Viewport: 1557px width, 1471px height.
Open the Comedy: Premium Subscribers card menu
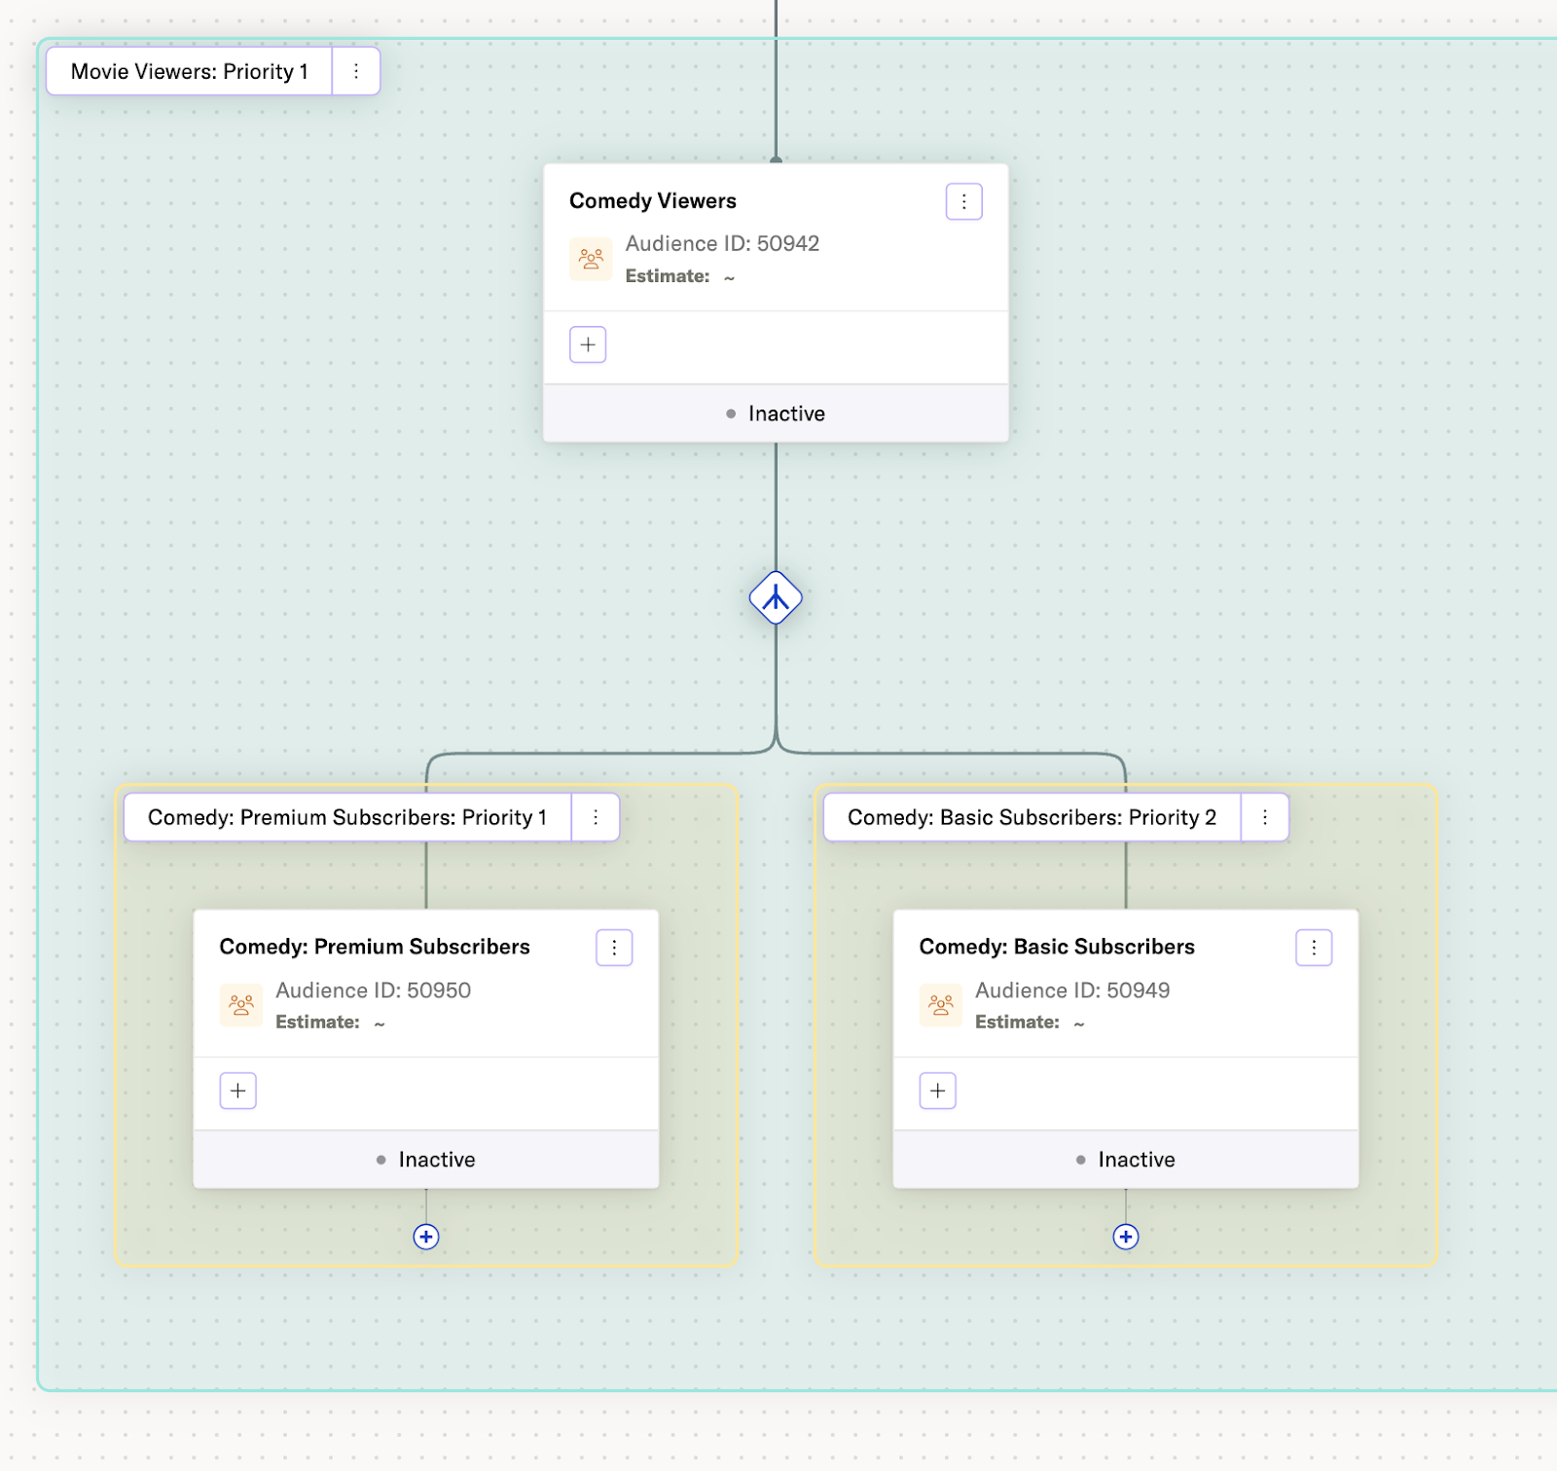pyautogui.click(x=614, y=948)
